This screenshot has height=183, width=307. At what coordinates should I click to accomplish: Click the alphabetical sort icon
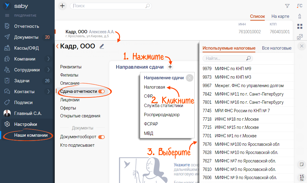click(x=299, y=16)
